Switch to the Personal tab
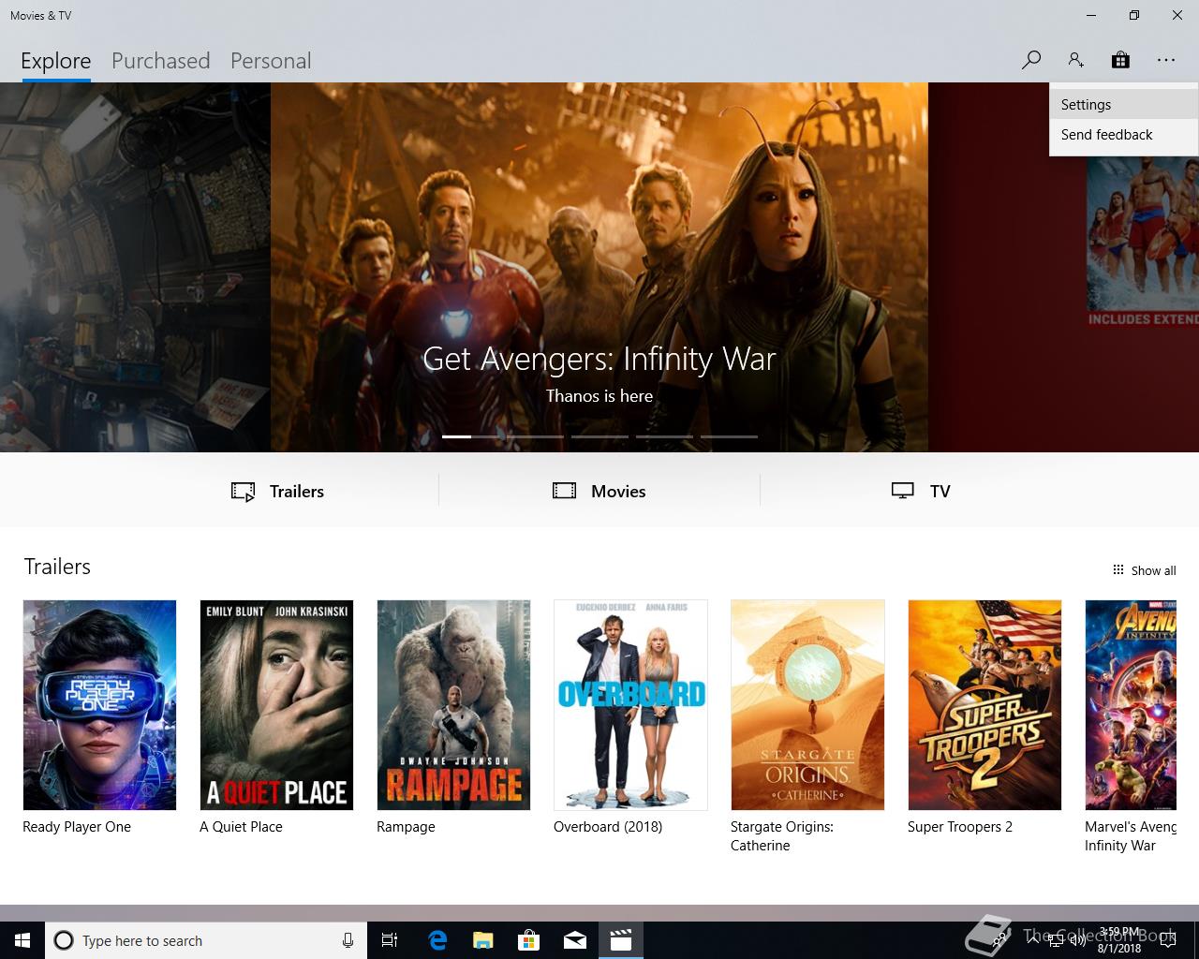The image size is (1199, 959). 271,61
